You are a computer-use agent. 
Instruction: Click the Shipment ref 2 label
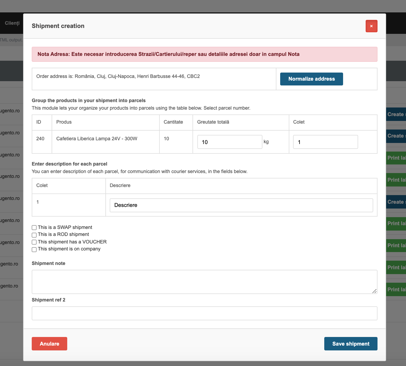pyautogui.click(x=48, y=300)
